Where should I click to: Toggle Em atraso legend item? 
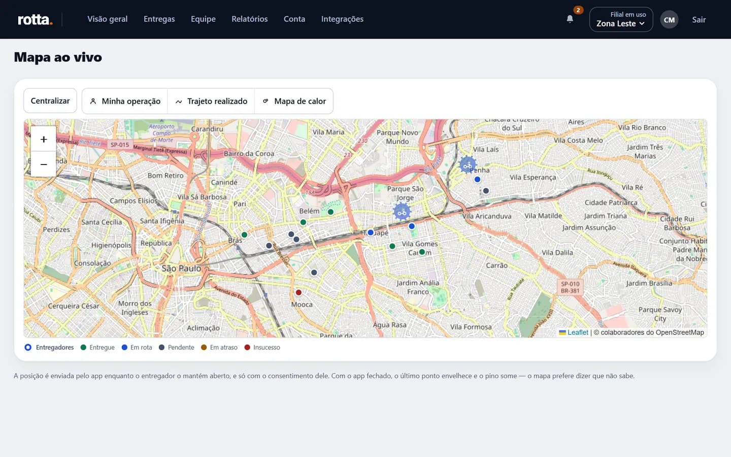click(219, 347)
